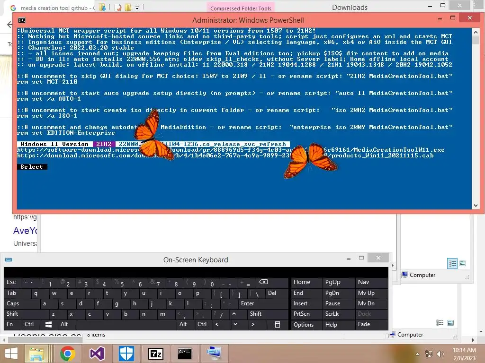Click the Nav key on On-Screen Keyboard
Image resolution: width=485 pixels, height=363 pixels.
pos(371,282)
